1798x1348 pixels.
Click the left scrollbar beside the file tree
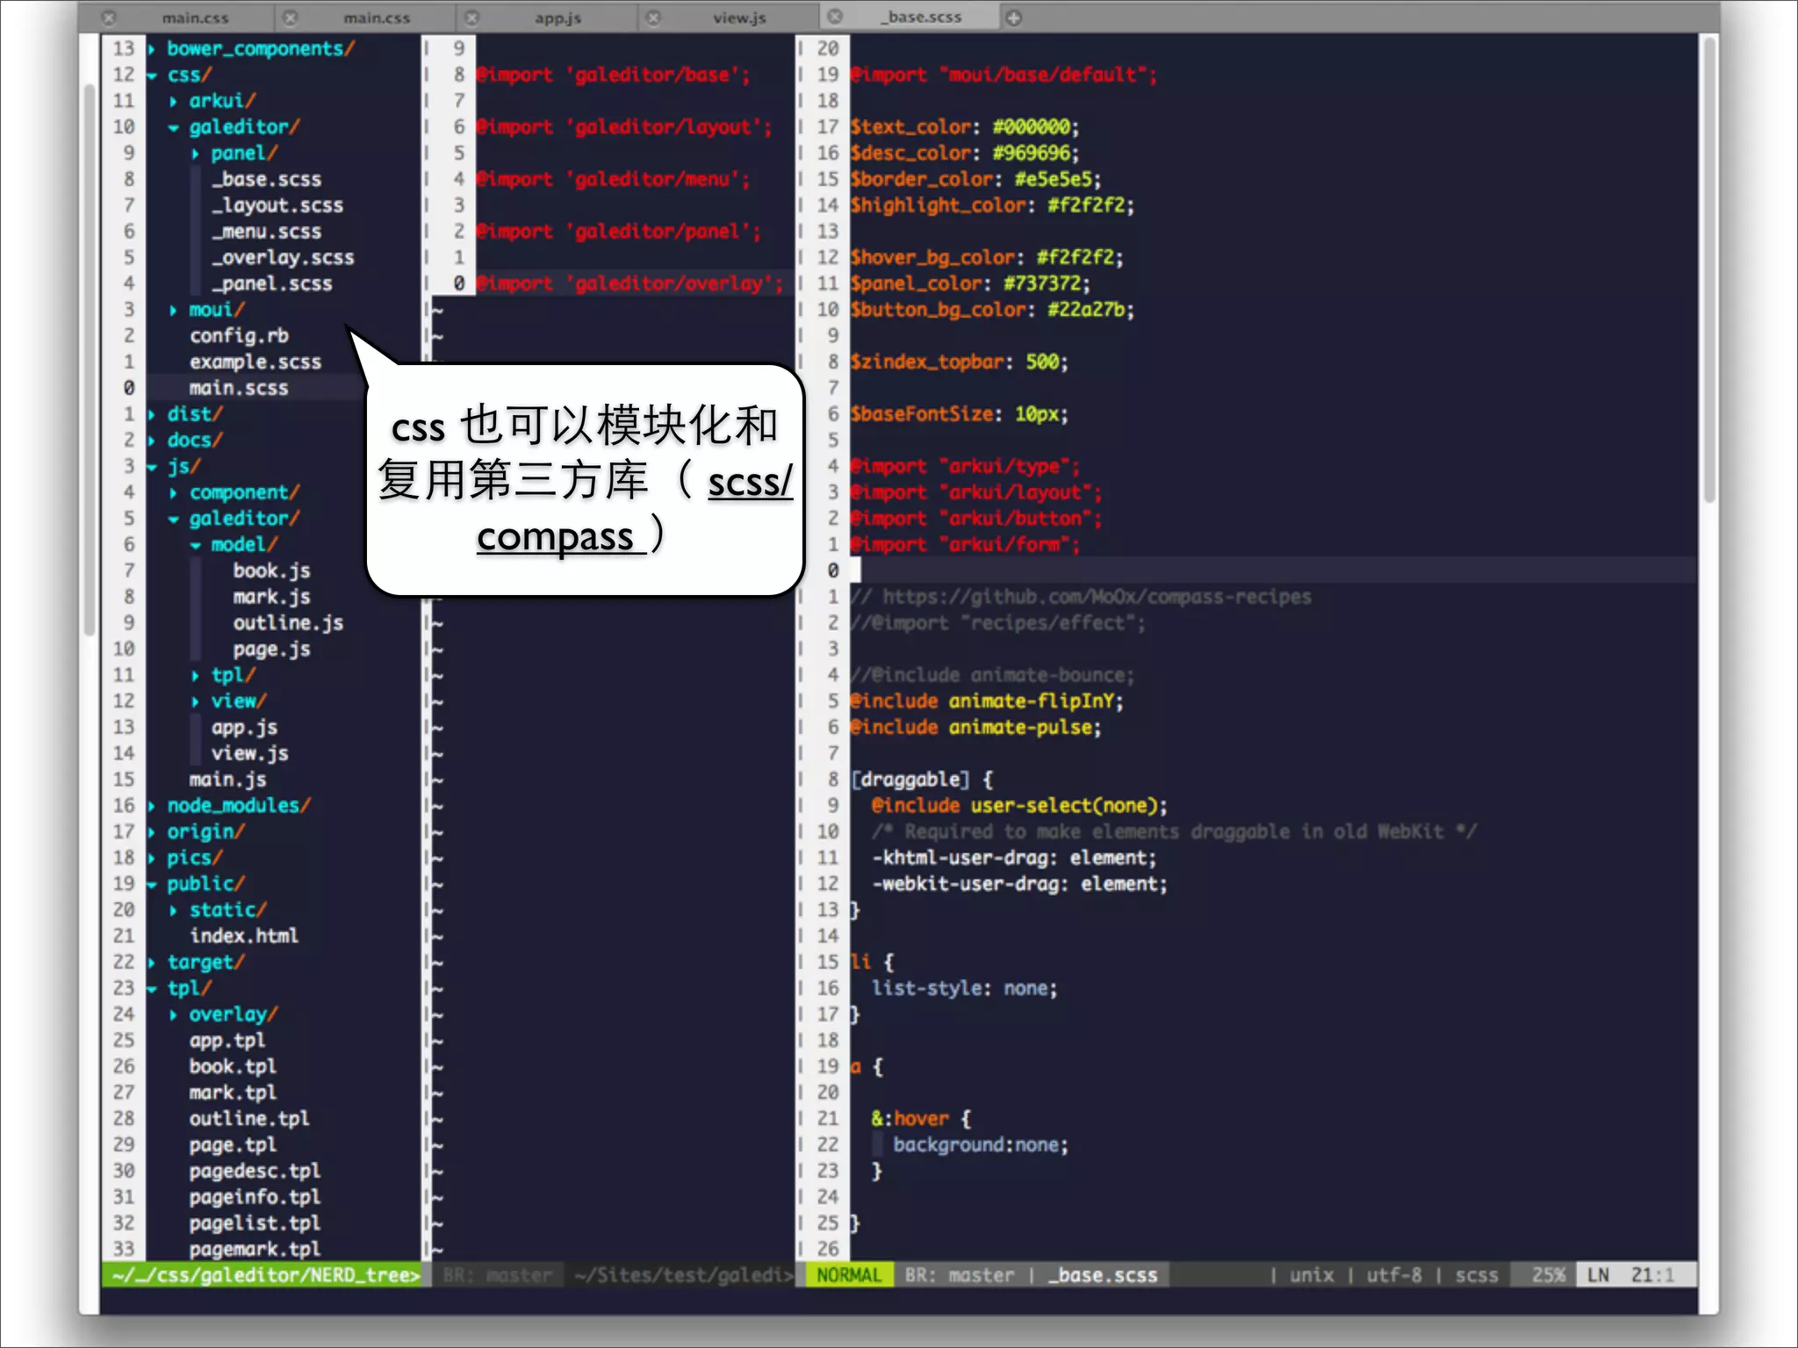click(89, 360)
